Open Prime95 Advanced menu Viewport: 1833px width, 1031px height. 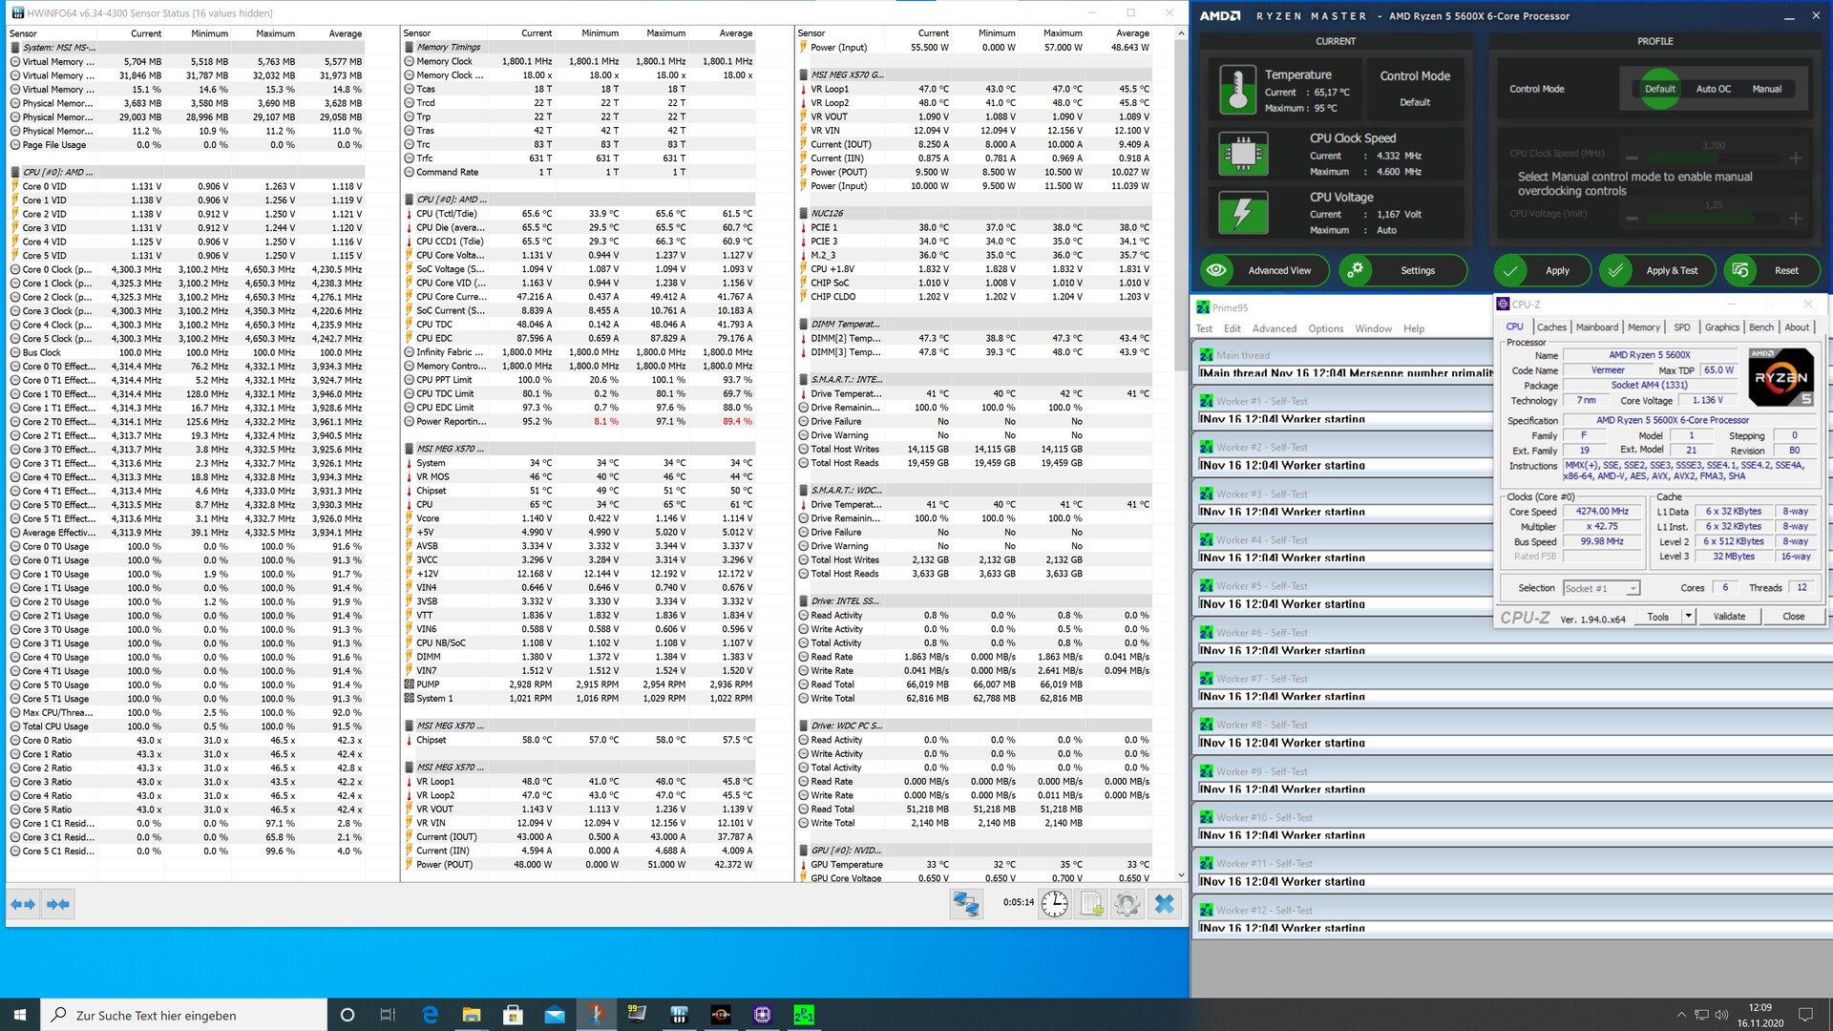(x=1275, y=328)
